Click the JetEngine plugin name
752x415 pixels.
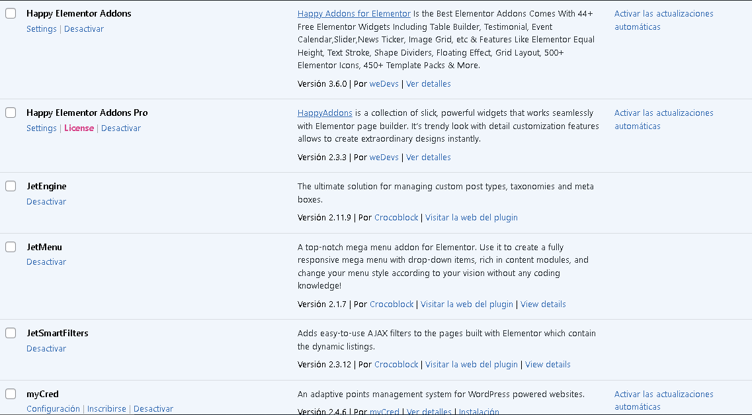click(x=46, y=186)
